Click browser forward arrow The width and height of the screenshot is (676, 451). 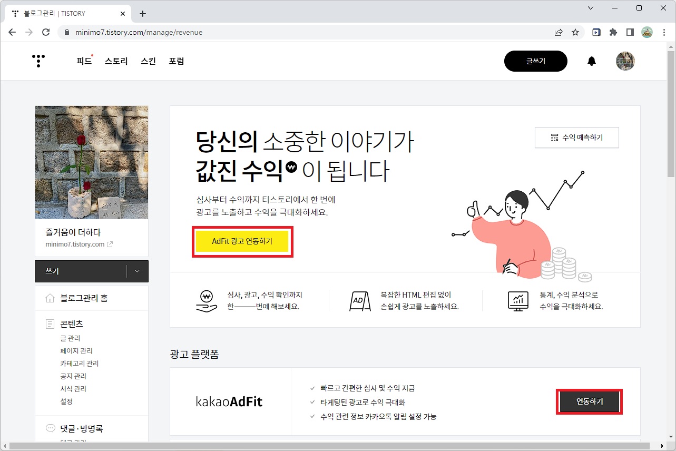click(x=29, y=32)
